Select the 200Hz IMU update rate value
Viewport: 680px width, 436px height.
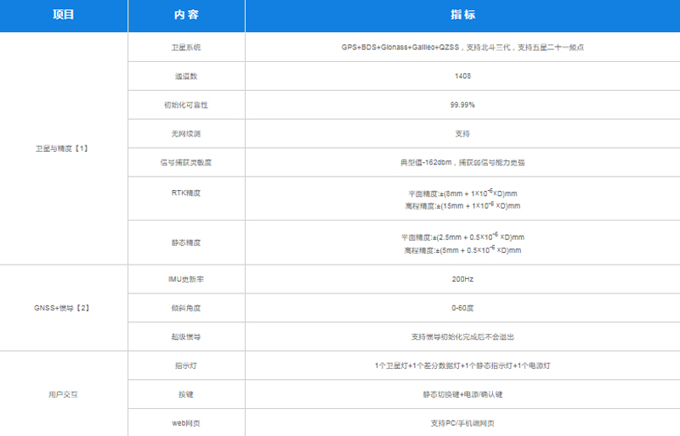pos(462,278)
